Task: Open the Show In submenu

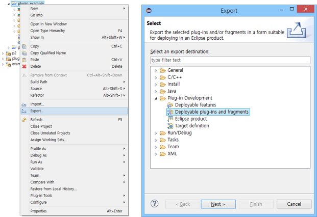Action: (x=74, y=37)
